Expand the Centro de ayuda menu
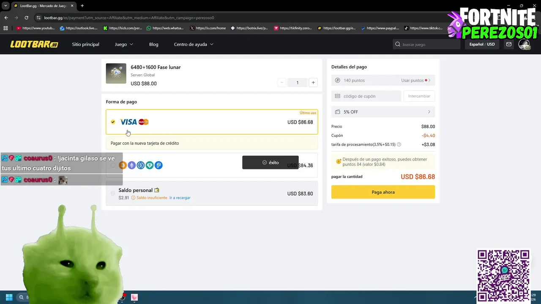This screenshot has height=304, width=541. (194, 44)
